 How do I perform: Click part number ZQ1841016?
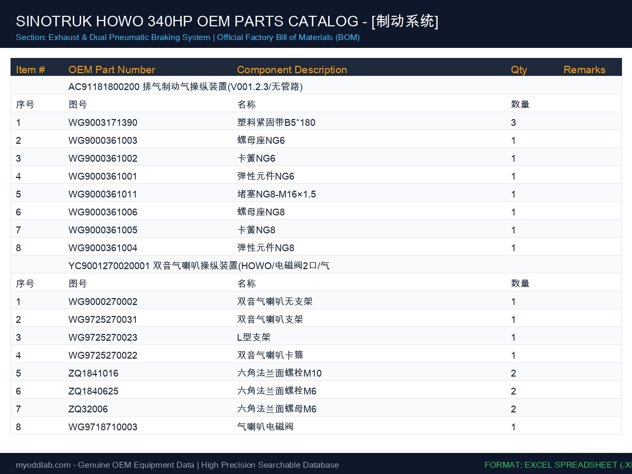93,373
